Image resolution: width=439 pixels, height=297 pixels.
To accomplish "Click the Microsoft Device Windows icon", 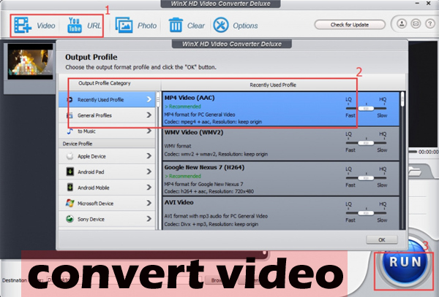I will pyautogui.click(x=70, y=203).
